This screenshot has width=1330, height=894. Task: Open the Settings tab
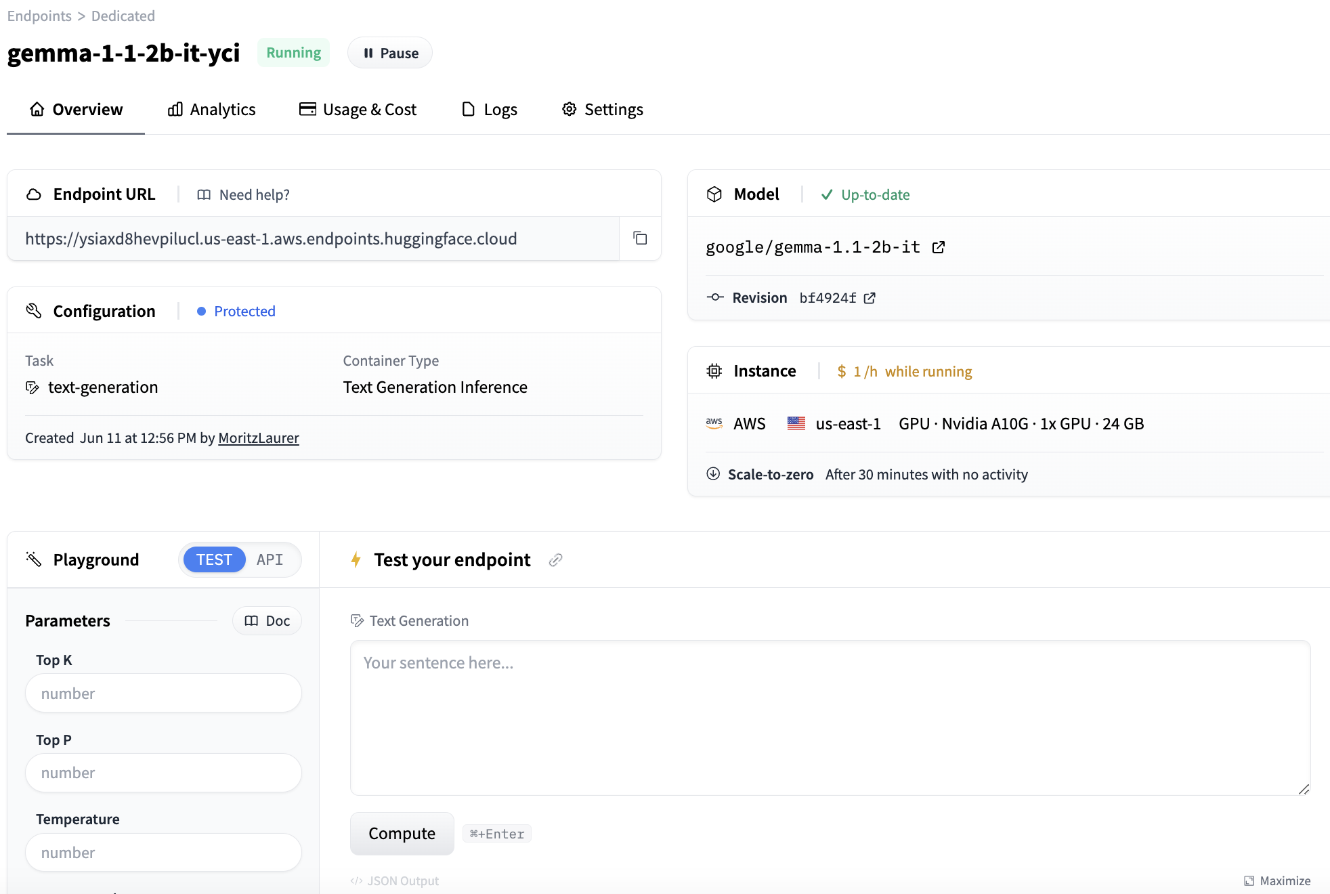(602, 110)
